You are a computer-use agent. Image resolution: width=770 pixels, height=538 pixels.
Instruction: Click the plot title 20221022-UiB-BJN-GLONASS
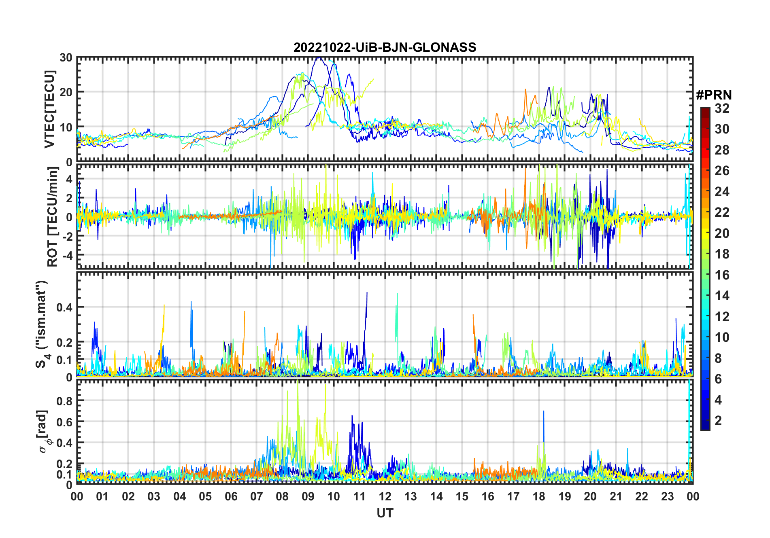pos(385,47)
